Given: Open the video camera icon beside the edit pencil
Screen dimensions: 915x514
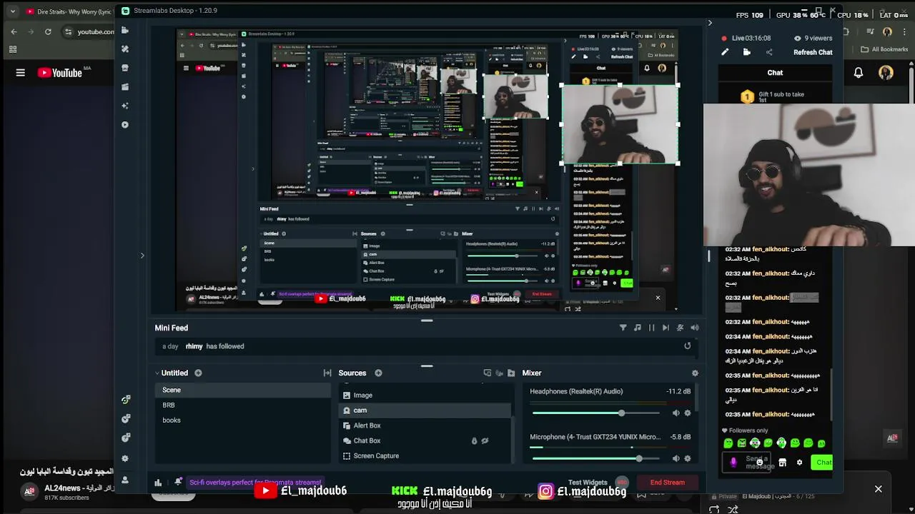Looking at the screenshot, I should point(747,52).
